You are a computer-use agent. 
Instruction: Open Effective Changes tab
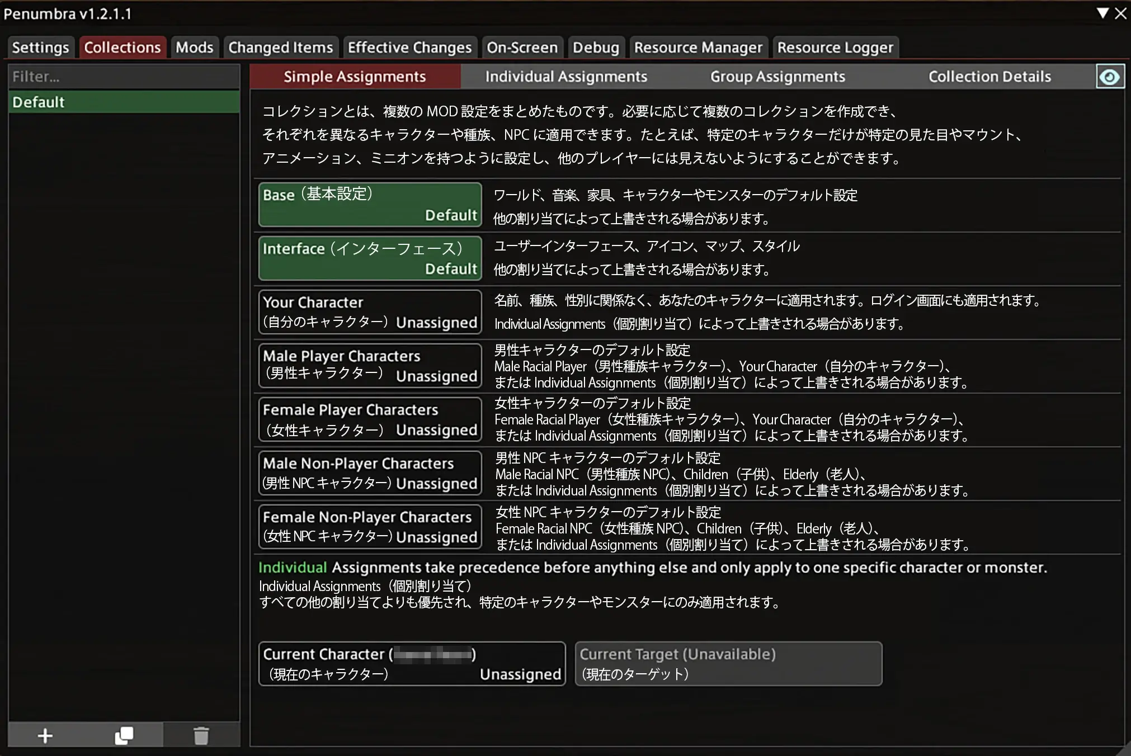tap(409, 48)
